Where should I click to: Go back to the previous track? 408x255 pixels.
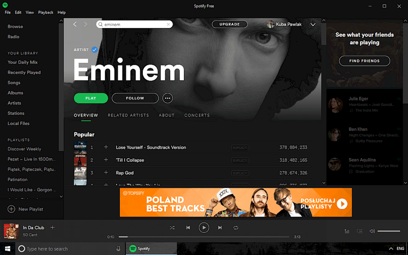(188, 228)
